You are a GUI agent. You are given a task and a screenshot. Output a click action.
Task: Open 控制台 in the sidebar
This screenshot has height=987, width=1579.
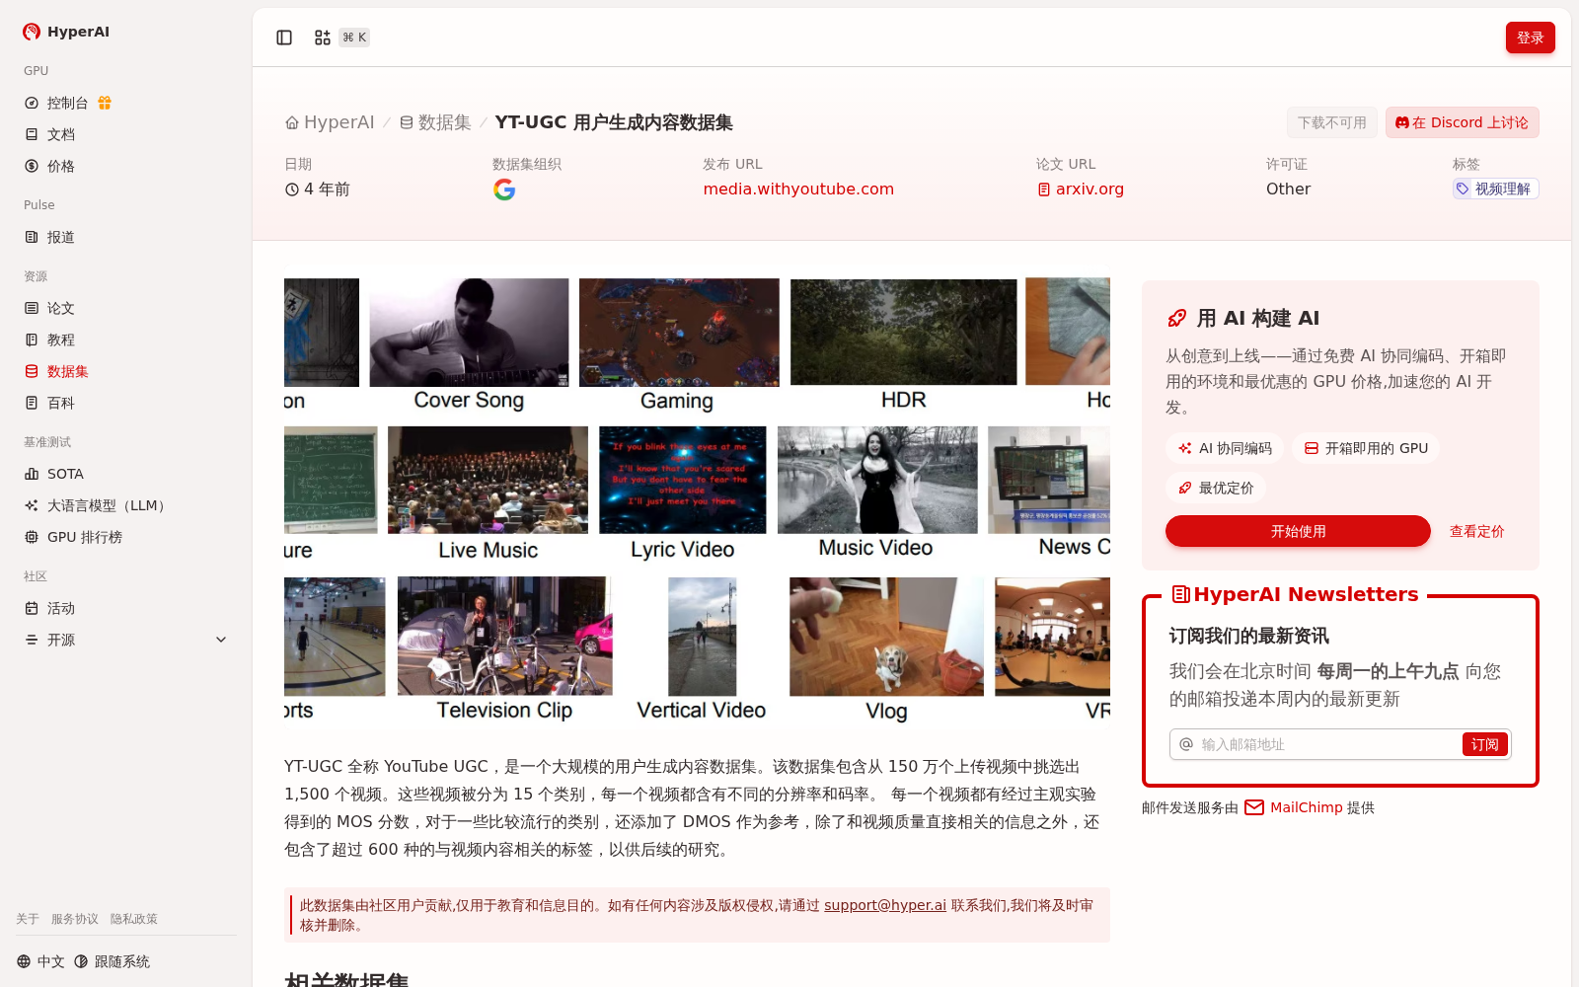tap(68, 103)
